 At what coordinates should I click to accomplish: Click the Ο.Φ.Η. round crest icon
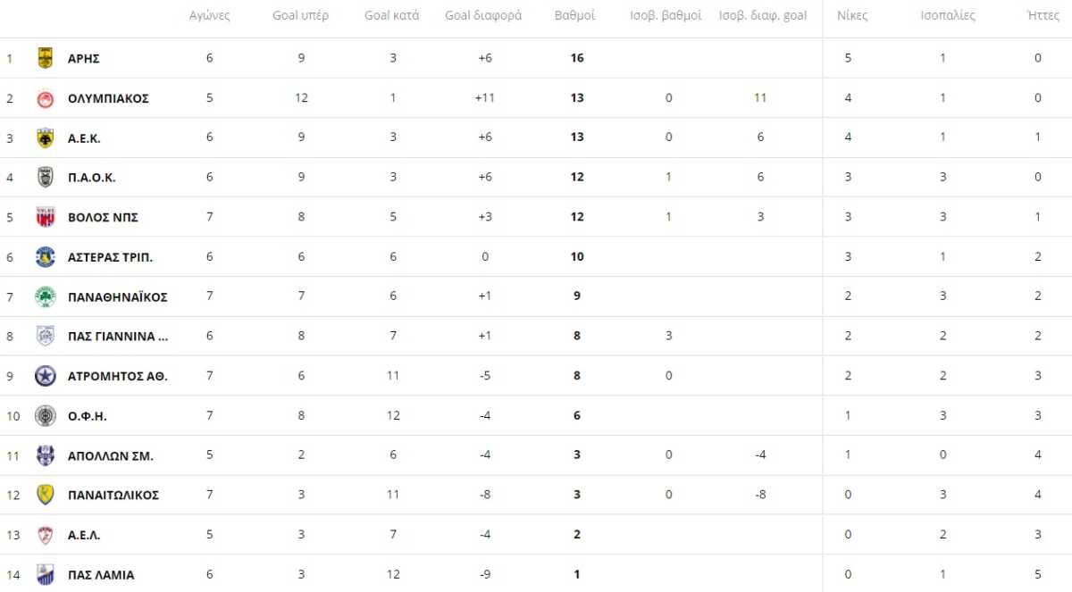[x=45, y=415]
